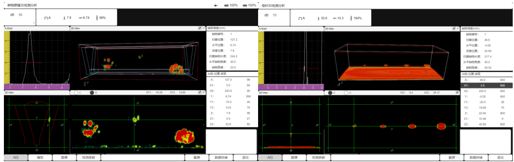
Task: Reset 3D-View rotation in 母材 window
Action: coord(458,29)
